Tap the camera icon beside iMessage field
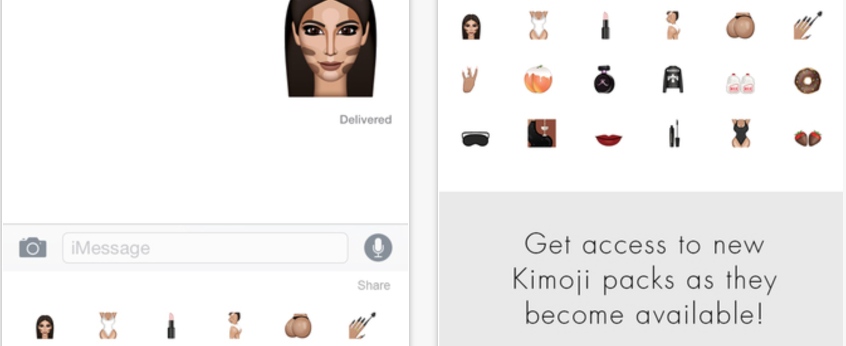846x346 pixels. tap(33, 247)
